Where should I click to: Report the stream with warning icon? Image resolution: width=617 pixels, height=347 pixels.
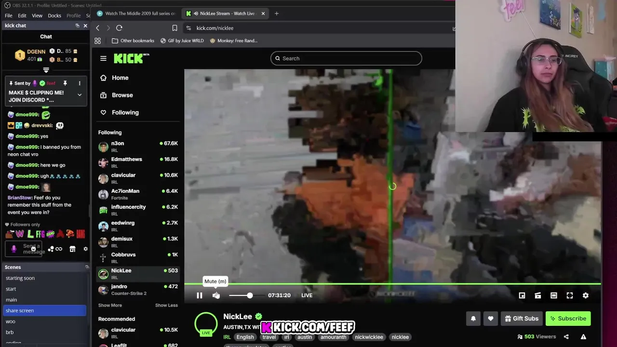click(583, 337)
